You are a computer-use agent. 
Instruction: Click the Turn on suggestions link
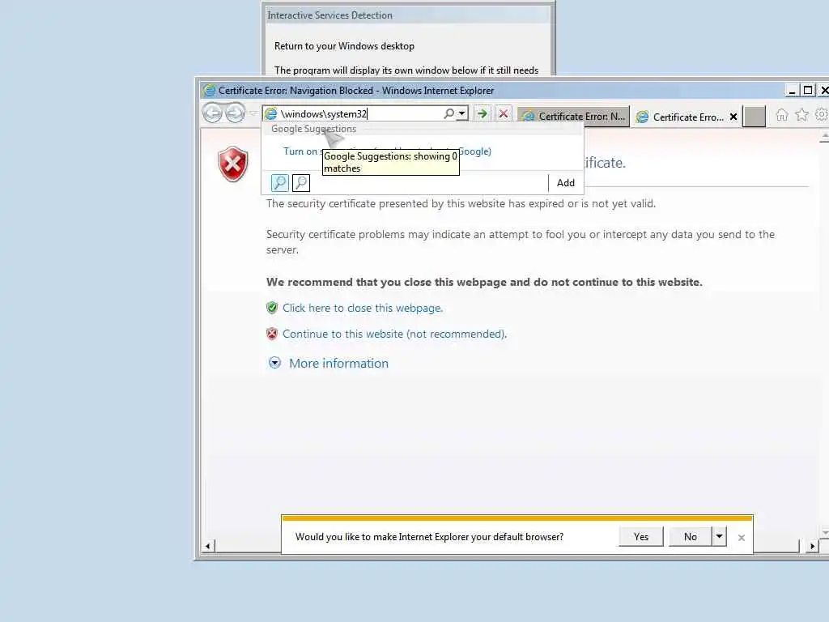click(x=387, y=151)
